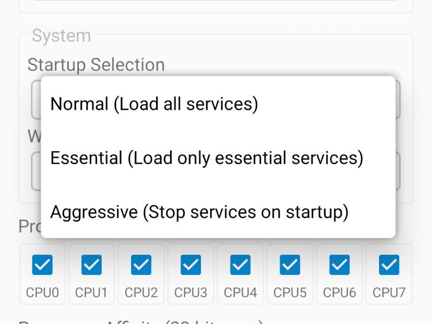Tap the CPU3 text label
The height and width of the screenshot is (324, 432).
point(191,293)
